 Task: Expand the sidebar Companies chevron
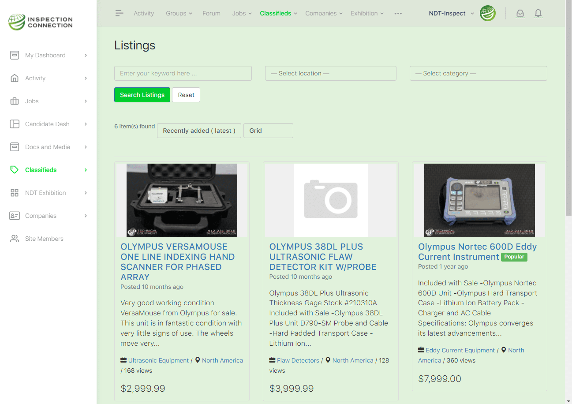pos(86,216)
